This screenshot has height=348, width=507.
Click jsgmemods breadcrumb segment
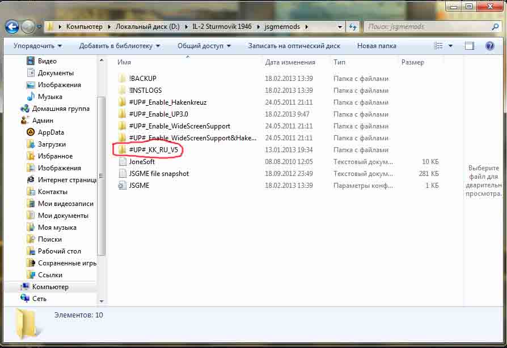coord(282,27)
